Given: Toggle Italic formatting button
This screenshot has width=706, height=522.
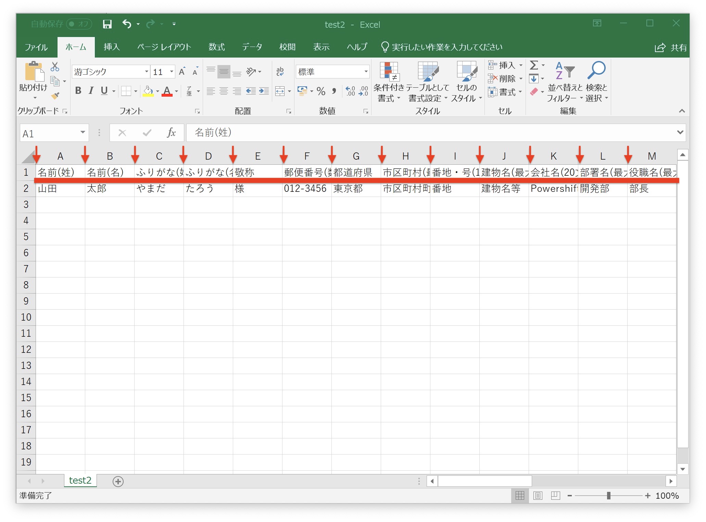Looking at the screenshot, I should (x=91, y=91).
